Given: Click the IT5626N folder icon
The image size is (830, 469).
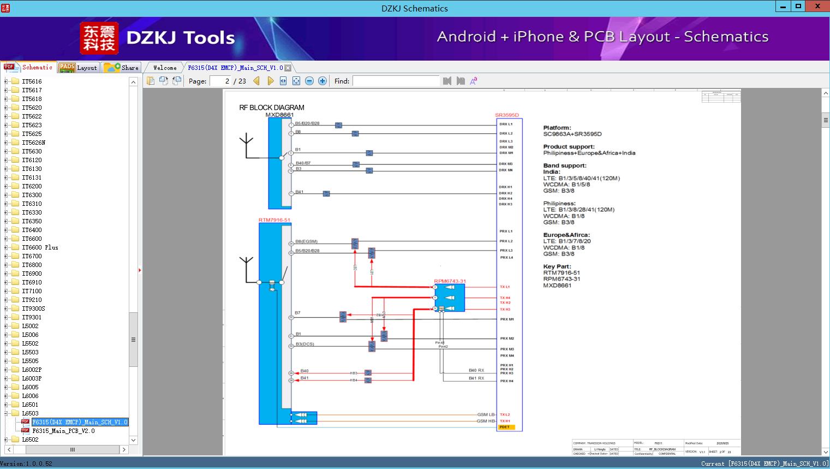Looking at the screenshot, I should [x=15, y=143].
